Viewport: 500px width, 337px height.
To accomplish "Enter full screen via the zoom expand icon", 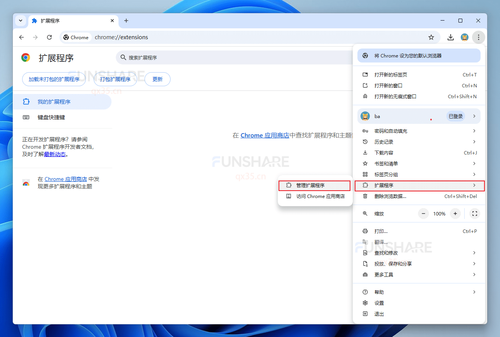I will click(474, 214).
